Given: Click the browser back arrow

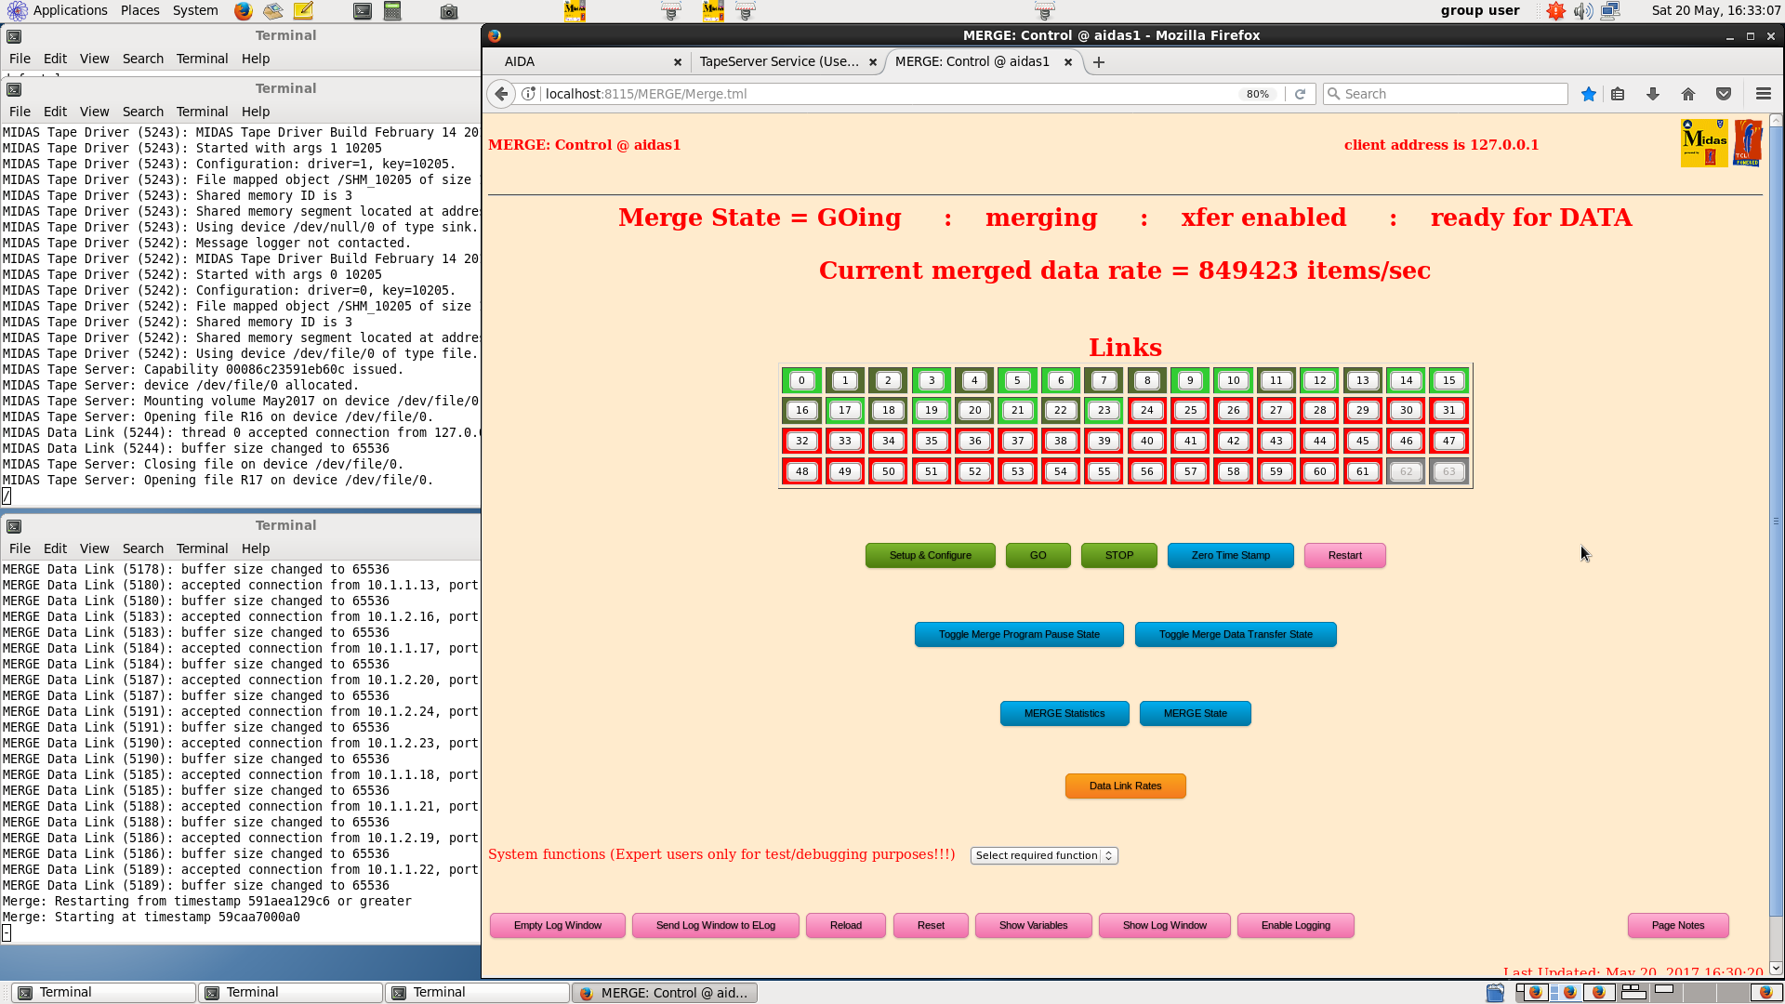Looking at the screenshot, I should pos(501,94).
